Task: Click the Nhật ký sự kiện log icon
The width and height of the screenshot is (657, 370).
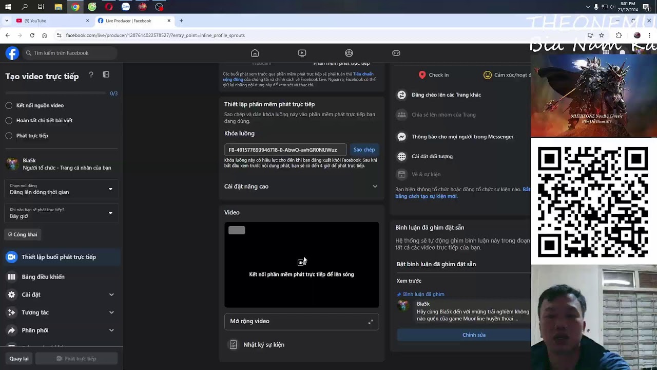Action: 234,344
